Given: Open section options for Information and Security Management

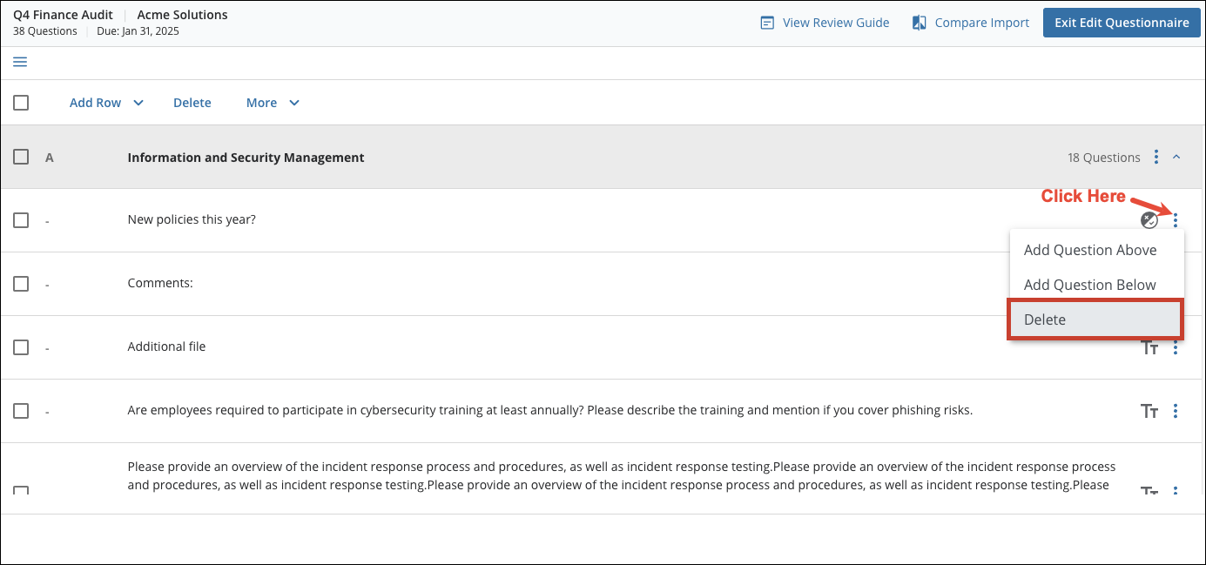Looking at the screenshot, I should 1156,157.
